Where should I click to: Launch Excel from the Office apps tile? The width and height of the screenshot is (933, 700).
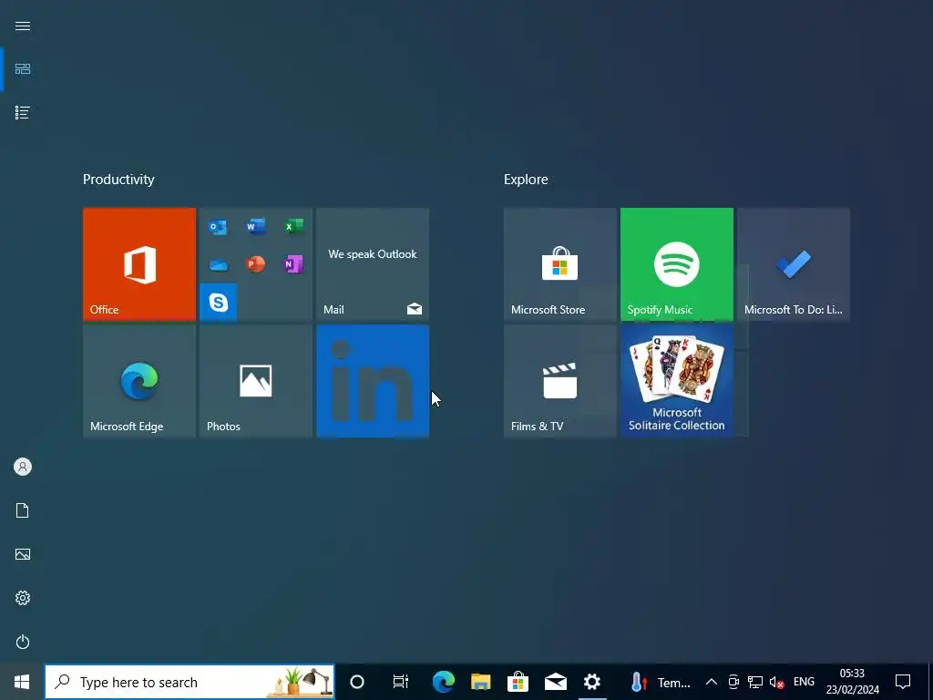(x=293, y=227)
